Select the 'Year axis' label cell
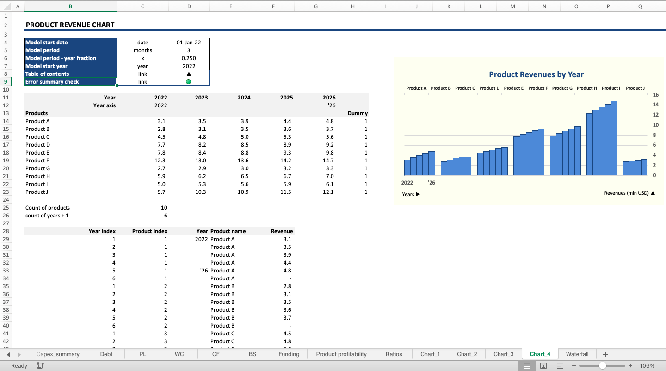The image size is (666, 371). point(70,105)
